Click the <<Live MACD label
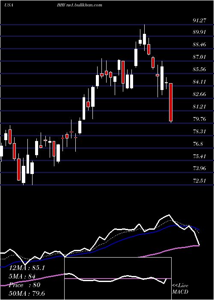Viewport: 214px width, 300px height. 180,289
